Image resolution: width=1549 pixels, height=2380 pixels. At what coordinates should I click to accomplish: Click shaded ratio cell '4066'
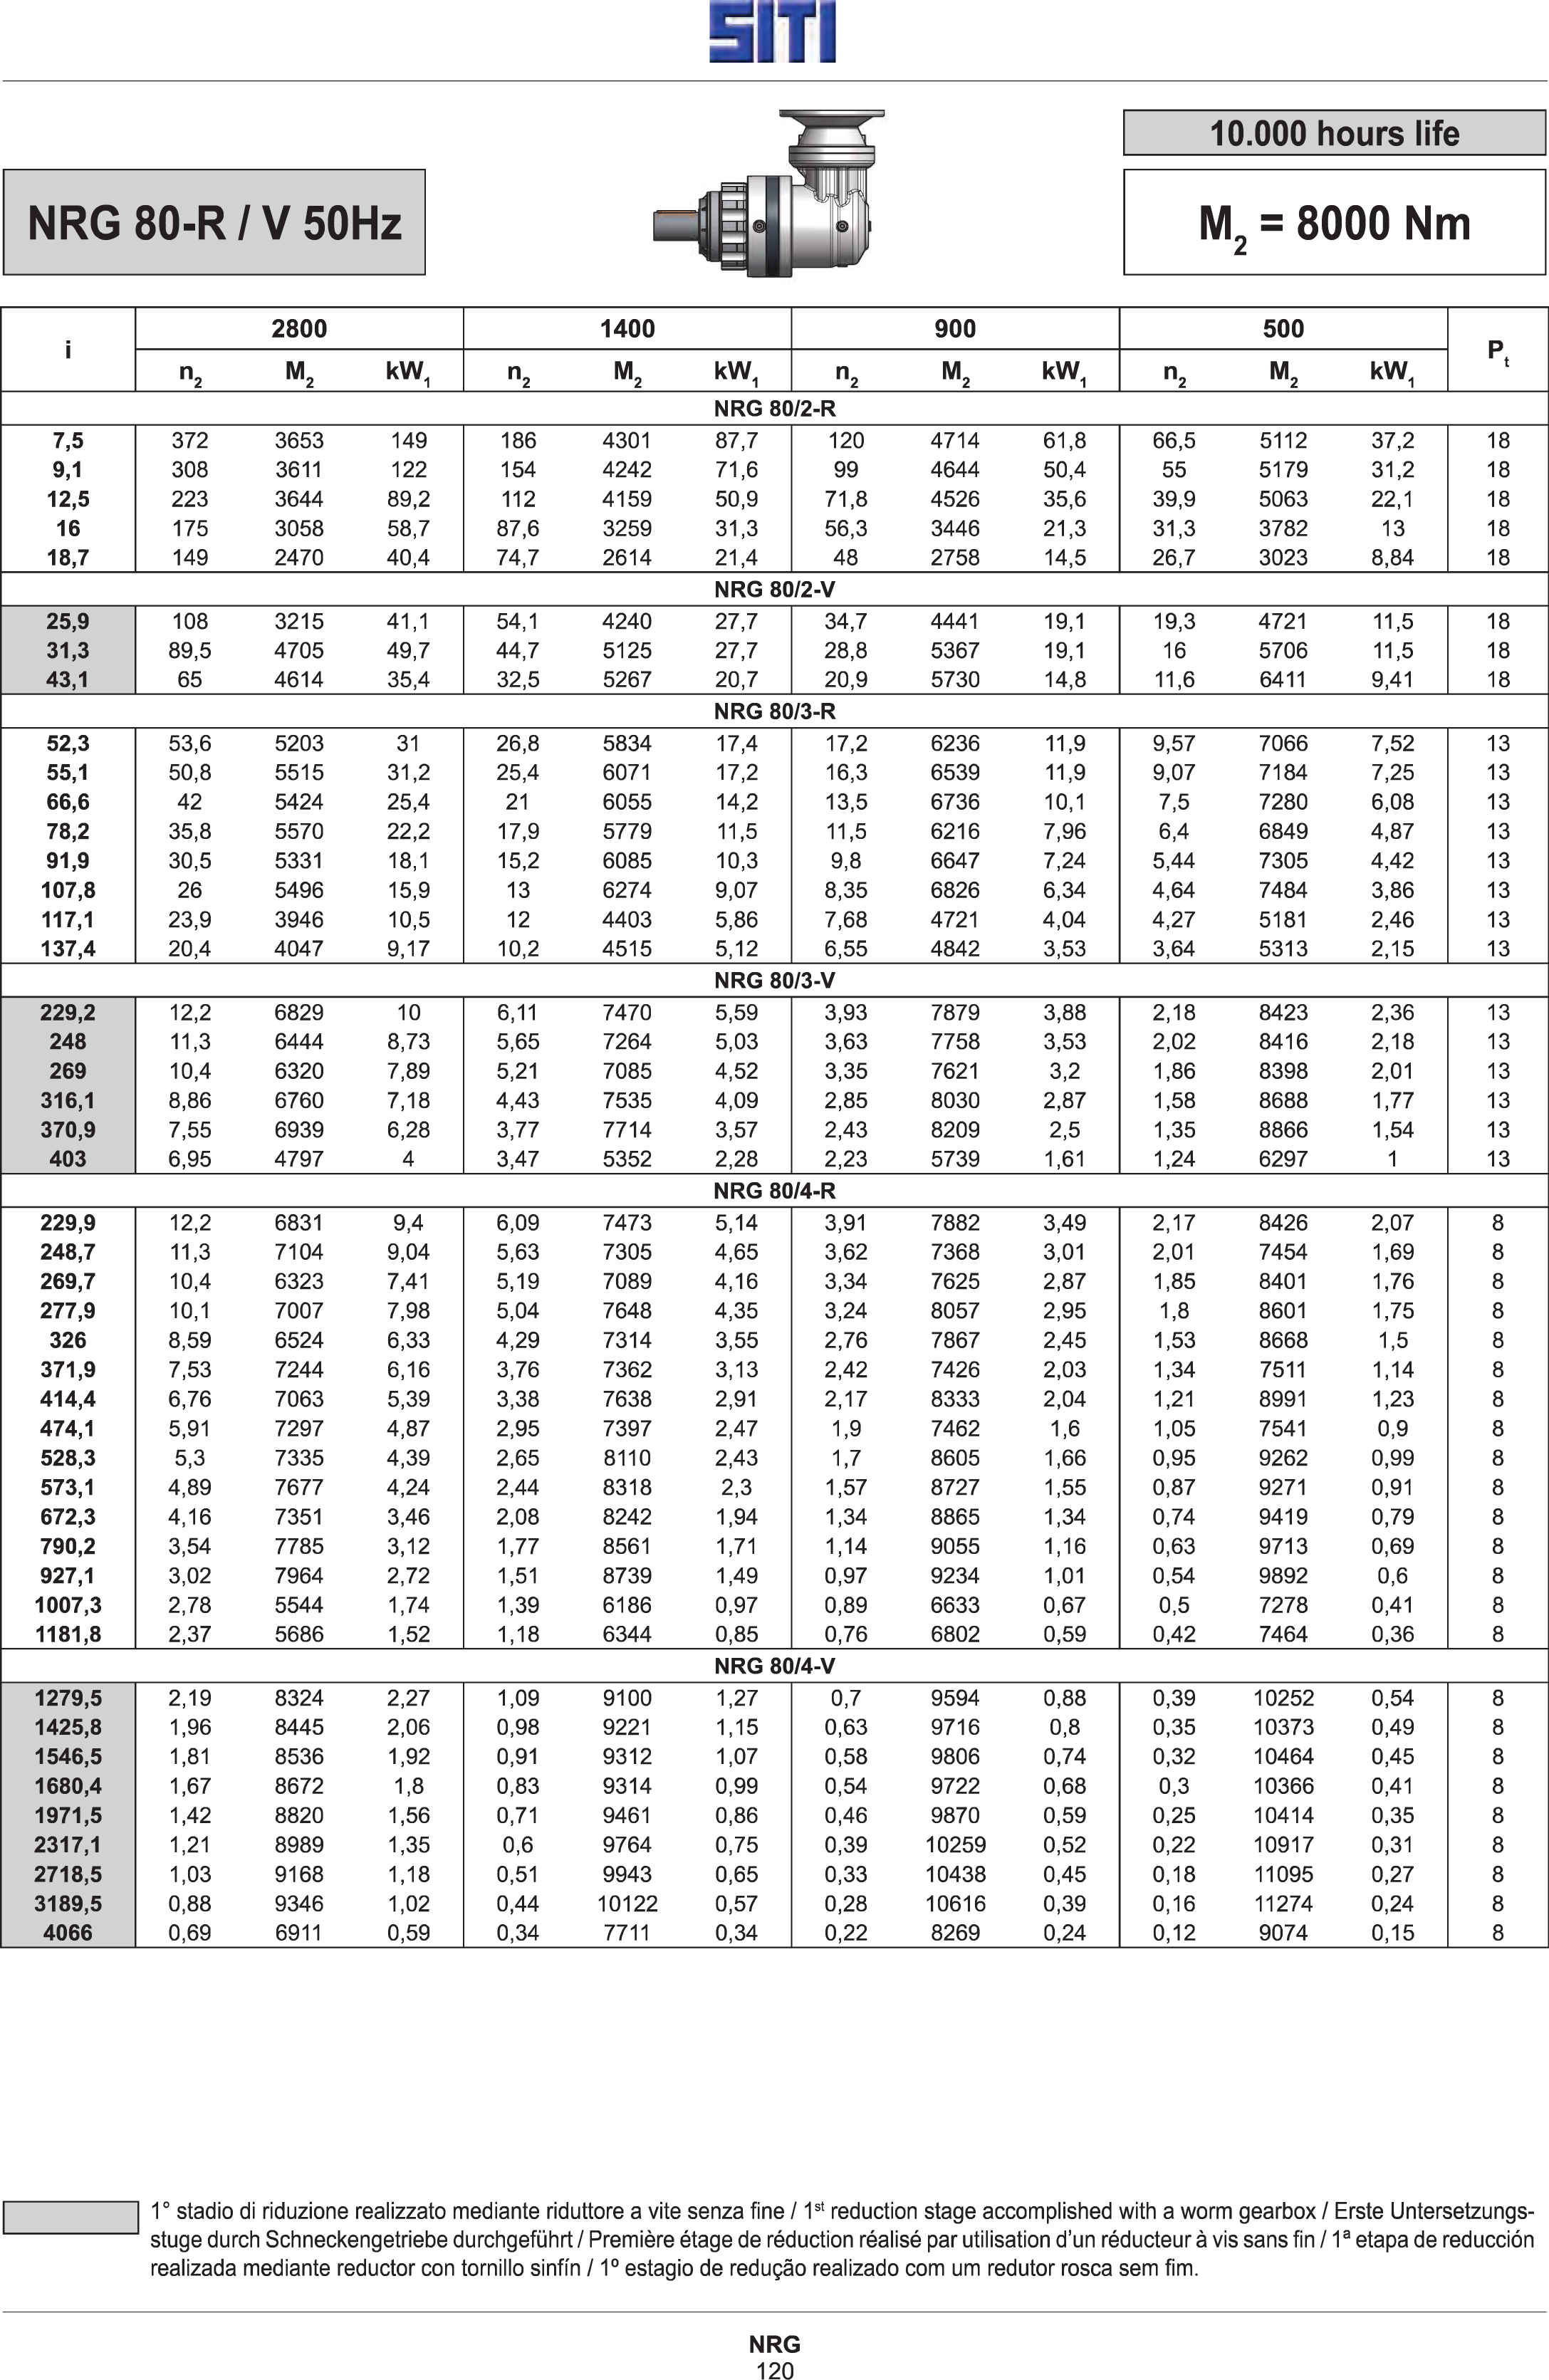[x=68, y=1932]
